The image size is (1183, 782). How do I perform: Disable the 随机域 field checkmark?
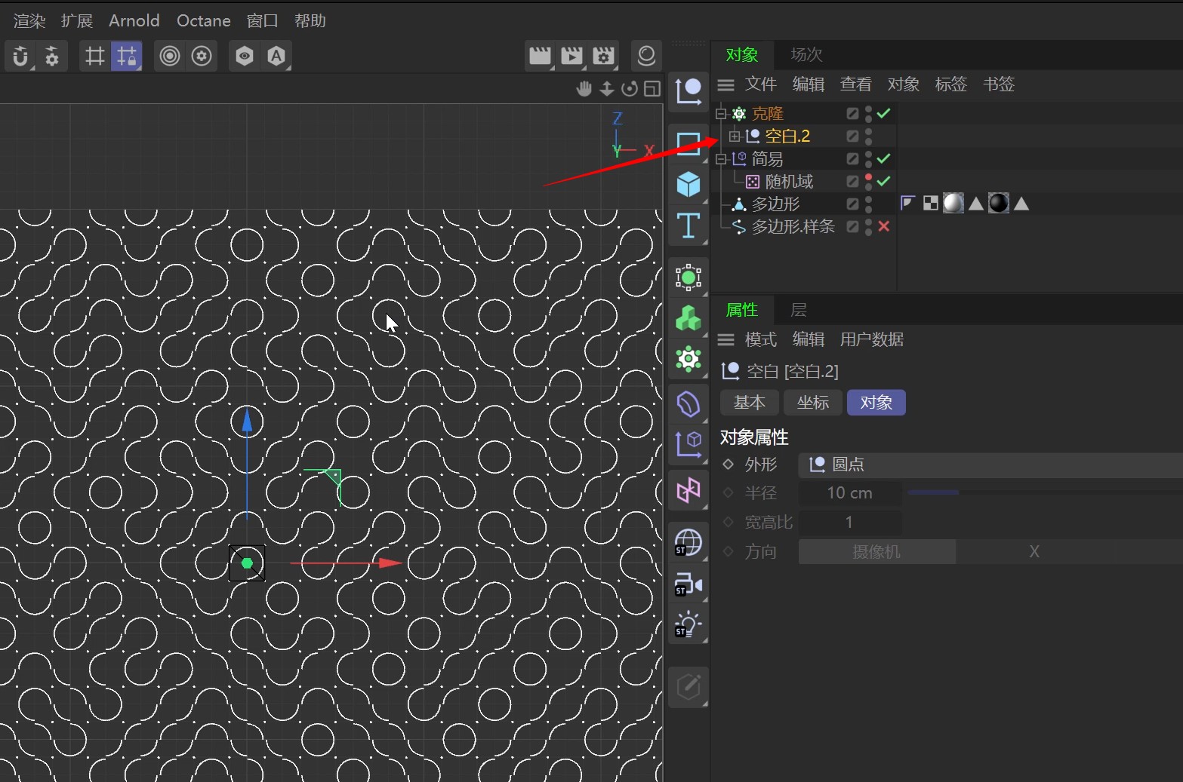click(x=884, y=181)
